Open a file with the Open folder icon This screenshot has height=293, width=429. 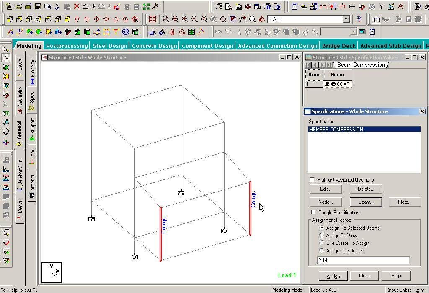point(18,6)
